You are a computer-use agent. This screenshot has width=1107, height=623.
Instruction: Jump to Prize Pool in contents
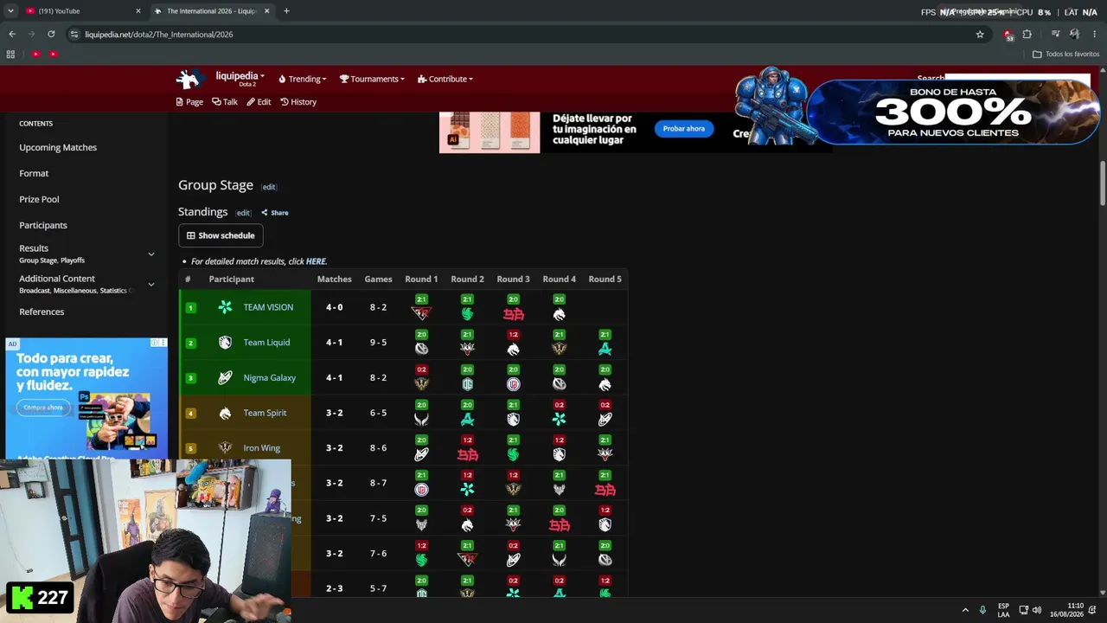pos(39,200)
